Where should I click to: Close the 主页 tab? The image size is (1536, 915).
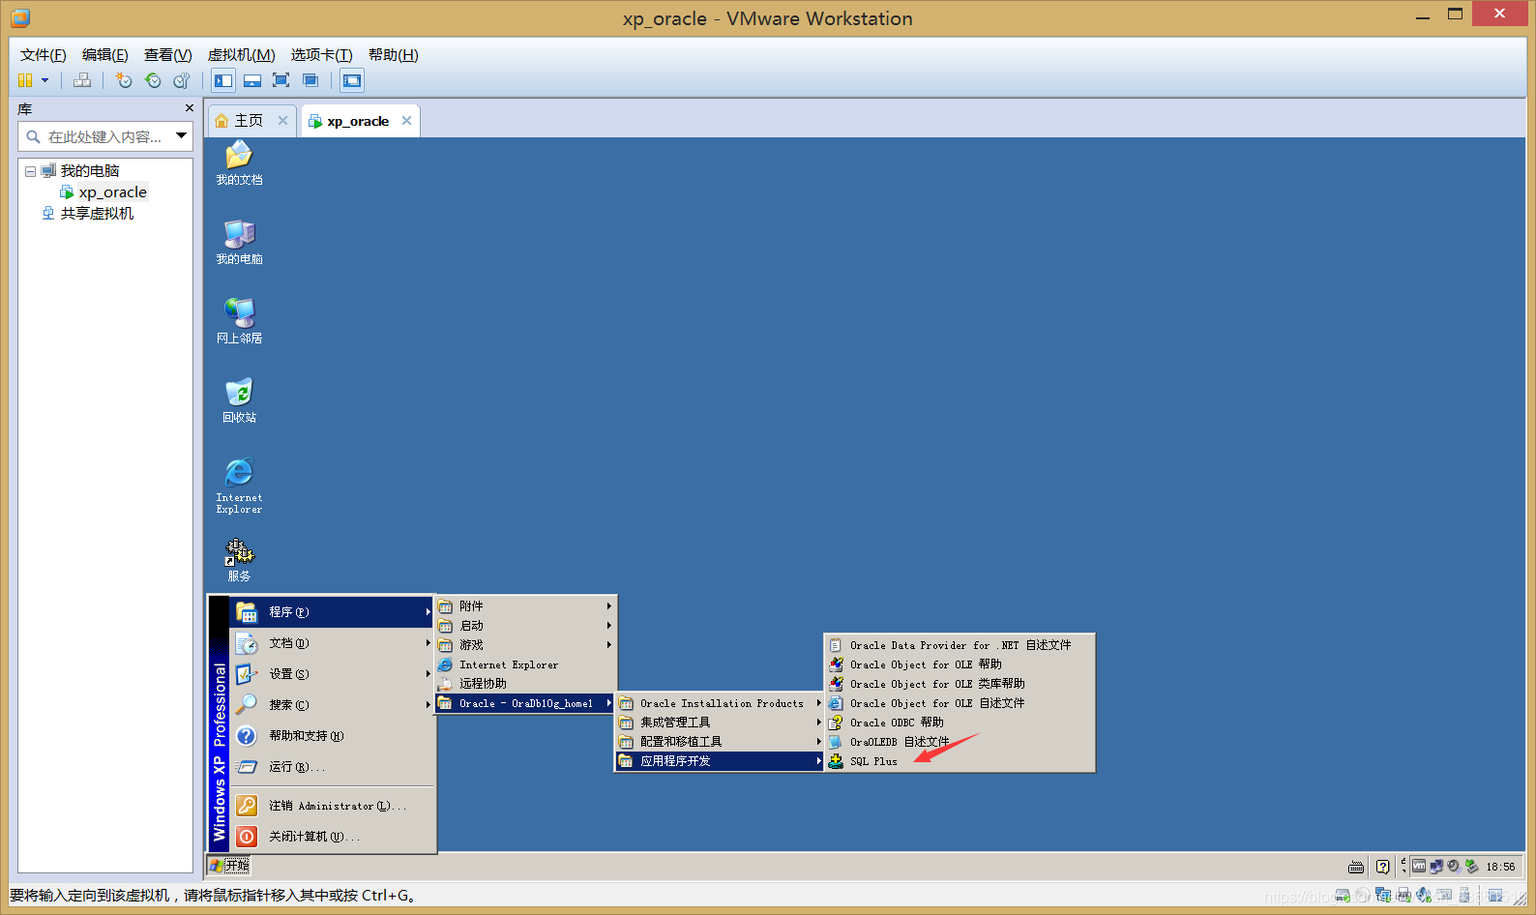click(282, 121)
